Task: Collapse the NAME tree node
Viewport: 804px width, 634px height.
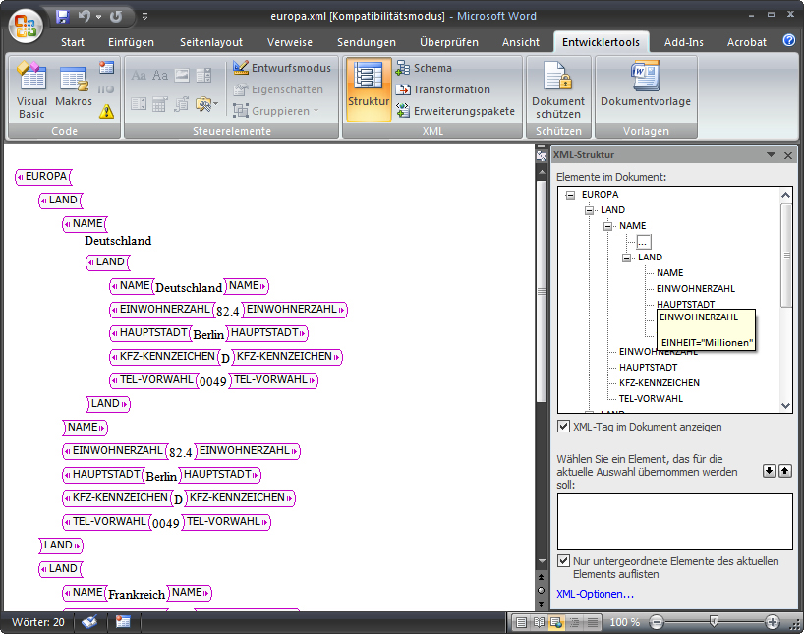Action: pos(607,226)
